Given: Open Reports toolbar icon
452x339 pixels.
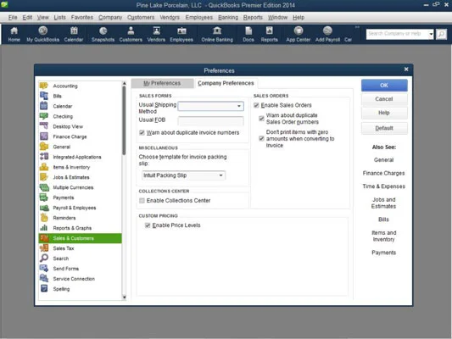Looking at the screenshot, I should click(269, 34).
